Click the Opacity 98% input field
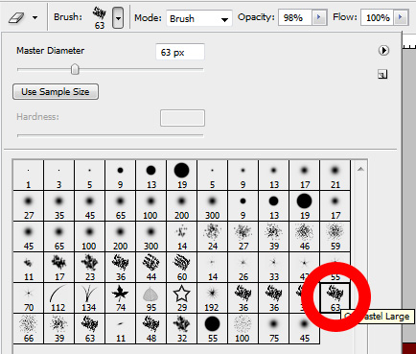Viewport: 416px width, 354px height. pyautogui.click(x=294, y=17)
